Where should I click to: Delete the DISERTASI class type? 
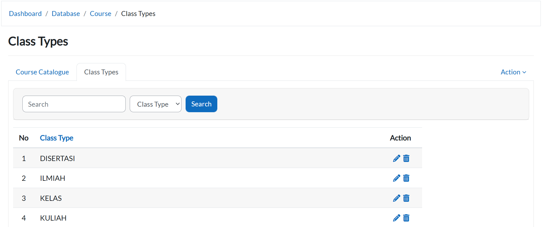[406, 158]
